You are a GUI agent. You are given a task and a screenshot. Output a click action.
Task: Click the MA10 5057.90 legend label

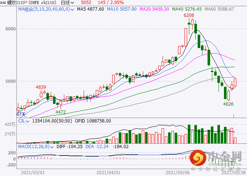122,9
